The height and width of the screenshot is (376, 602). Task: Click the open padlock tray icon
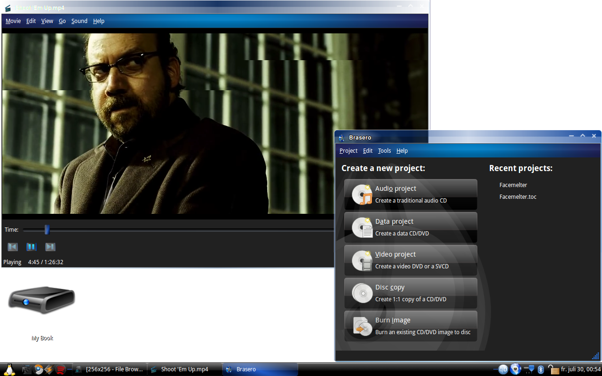[553, 369]
